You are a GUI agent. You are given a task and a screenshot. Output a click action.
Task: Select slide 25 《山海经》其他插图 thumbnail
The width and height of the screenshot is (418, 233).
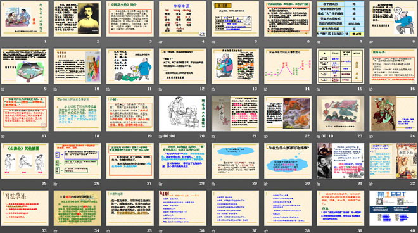25,161
